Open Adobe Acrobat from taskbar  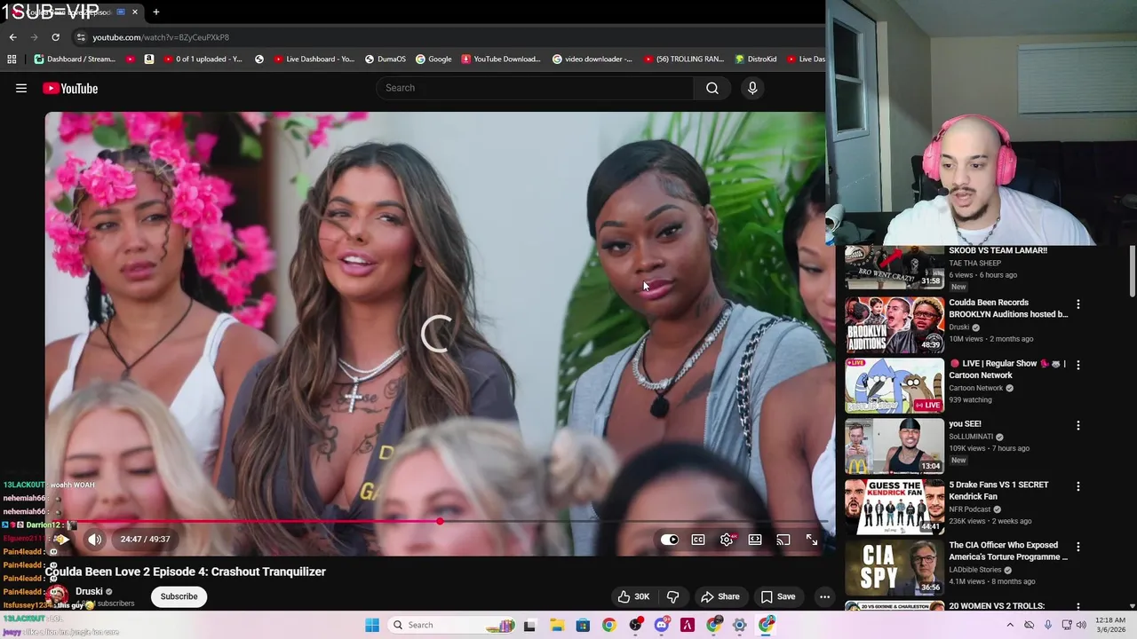pos(687,625)
